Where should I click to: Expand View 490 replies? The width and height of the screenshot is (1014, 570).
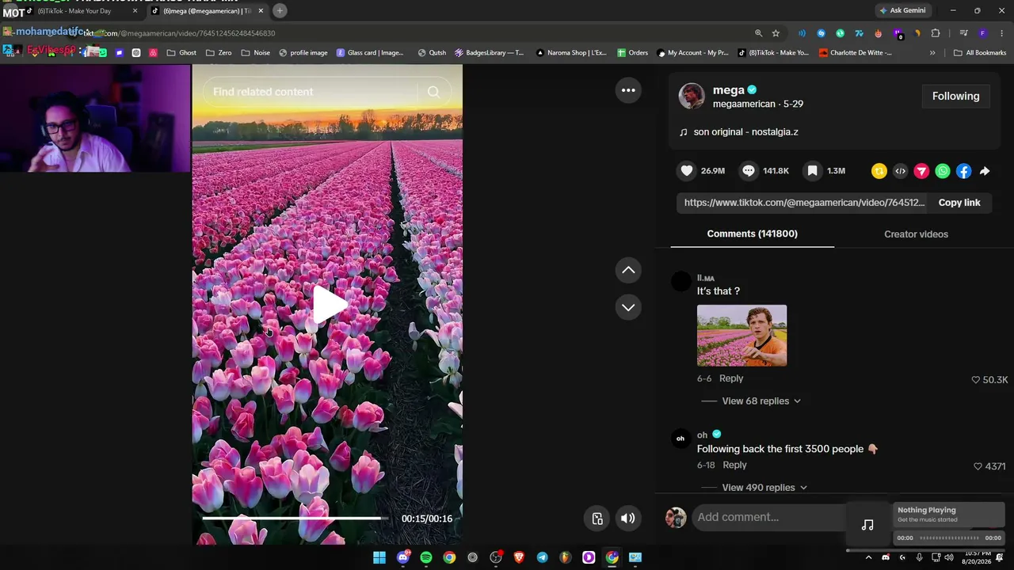[764, 488]
